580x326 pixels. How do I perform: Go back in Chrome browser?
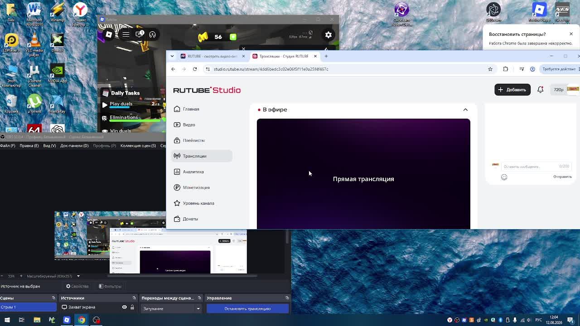pyautogui.click(x=173, y=69)
